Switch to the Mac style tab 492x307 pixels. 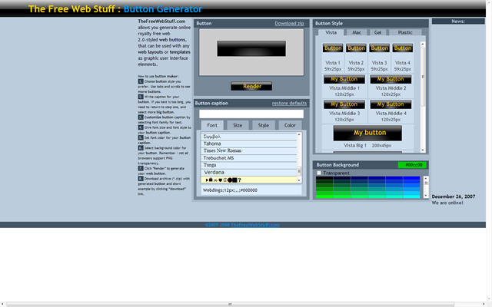tap(357, 33)
